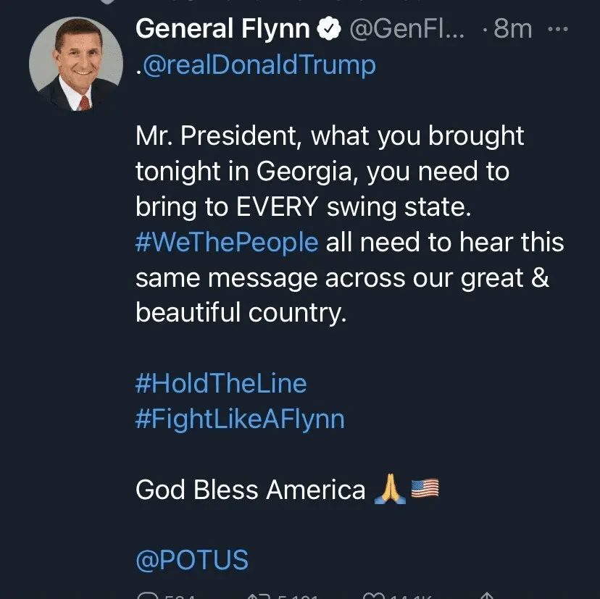Viewport: 600px width, 599px height.
Task: Click the praying hands emoji
Action: coord(388,490)
